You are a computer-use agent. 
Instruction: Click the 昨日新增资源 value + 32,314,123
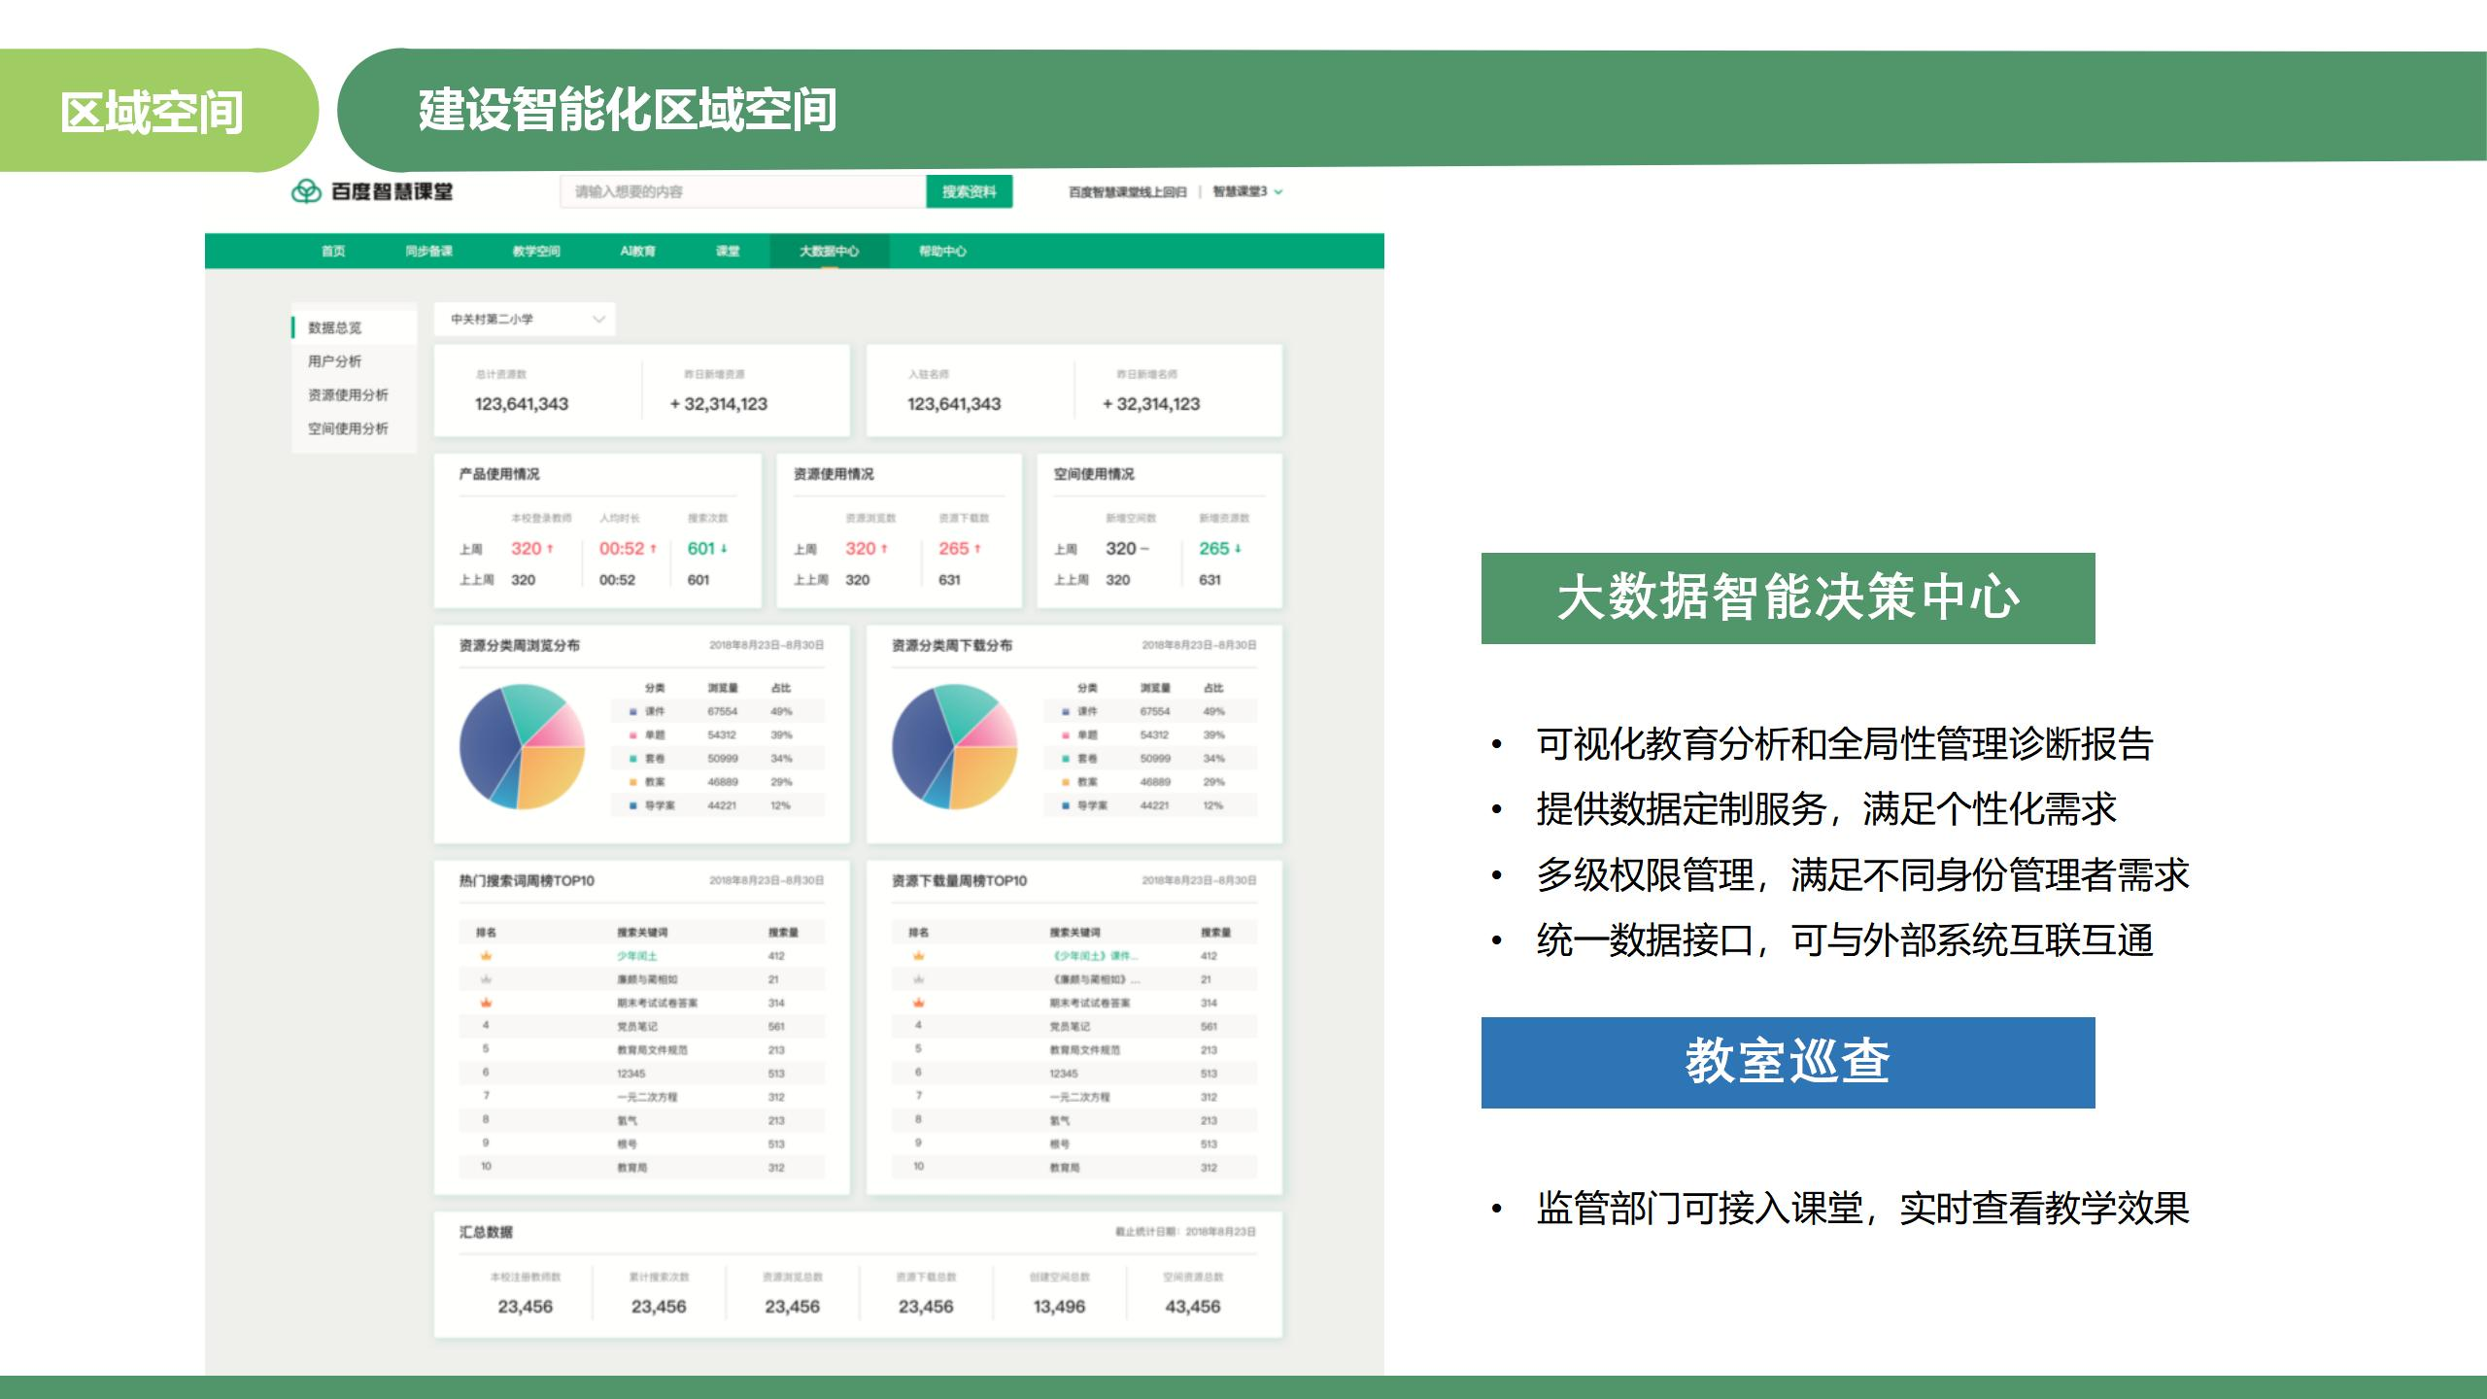[x=718, y=403]
